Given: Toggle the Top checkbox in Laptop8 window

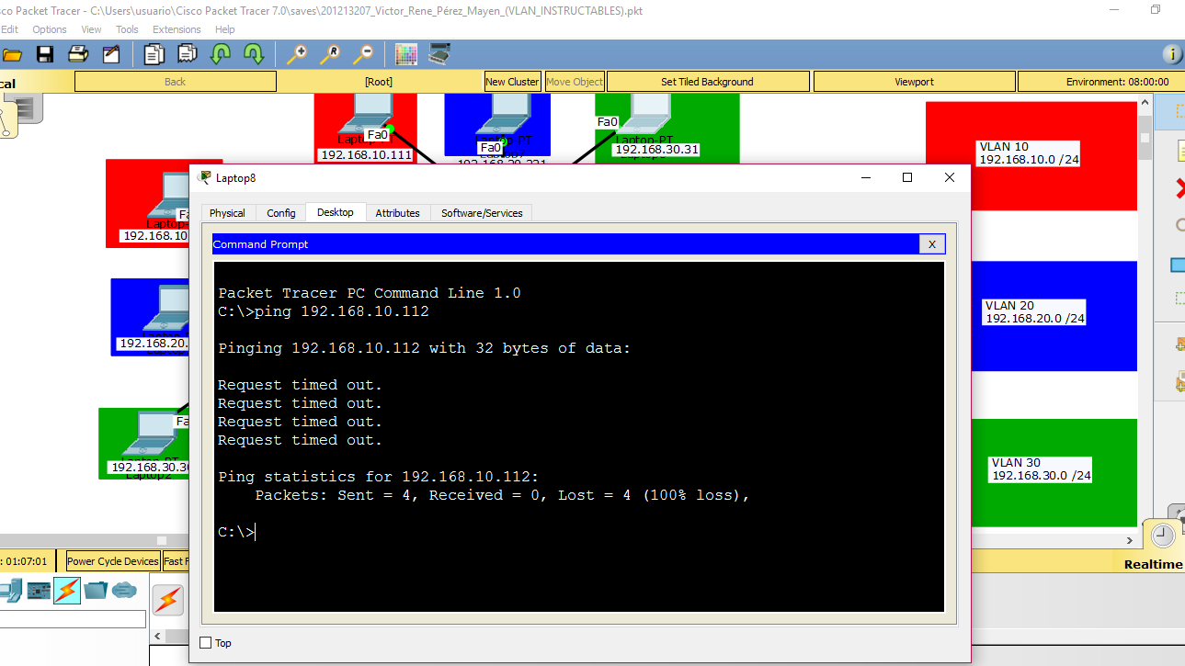Looking at the screenshot, I should [205, 643].
